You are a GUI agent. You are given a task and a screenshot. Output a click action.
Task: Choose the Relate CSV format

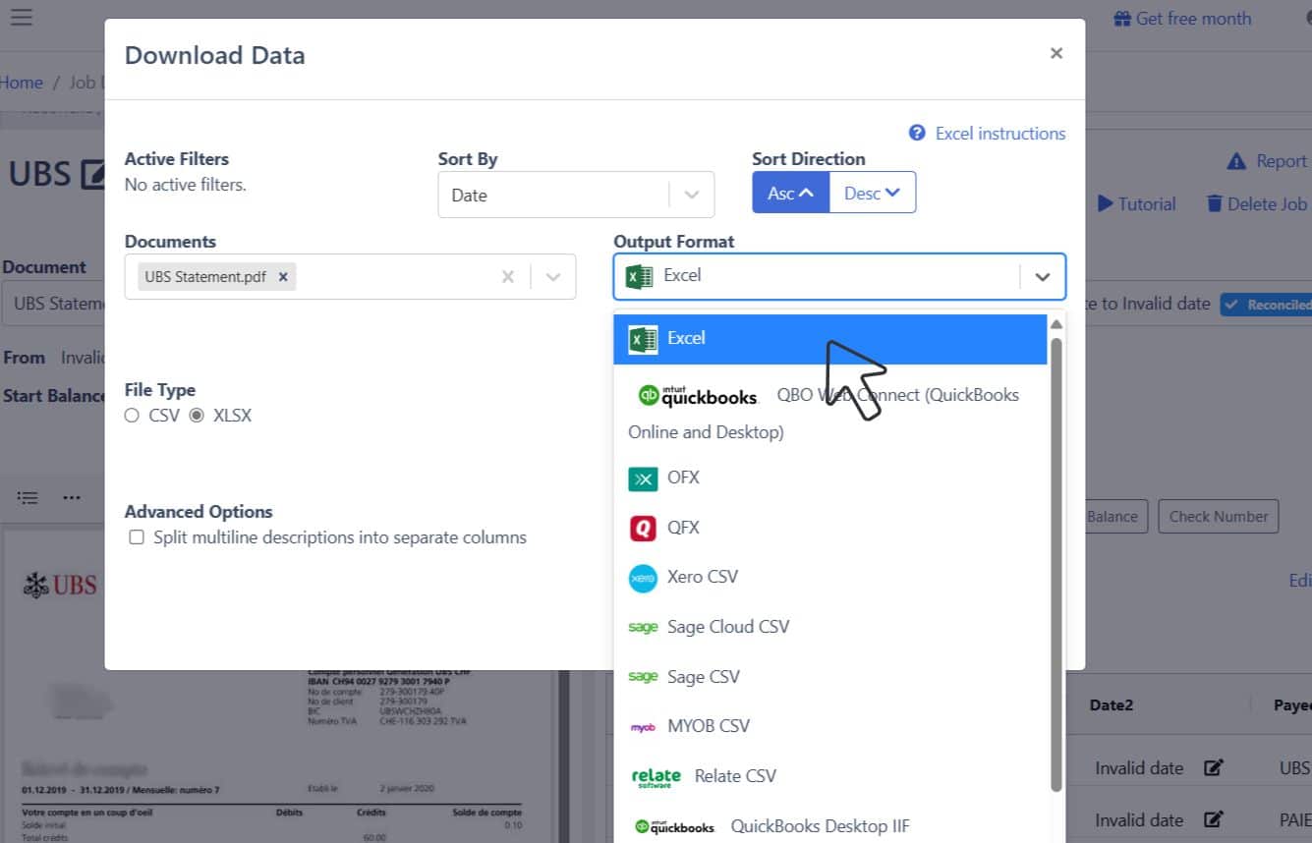[830, 776]
